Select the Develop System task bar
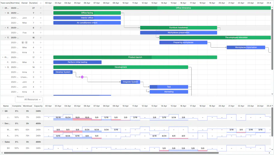Screen dimensions: 274x155 63,72
